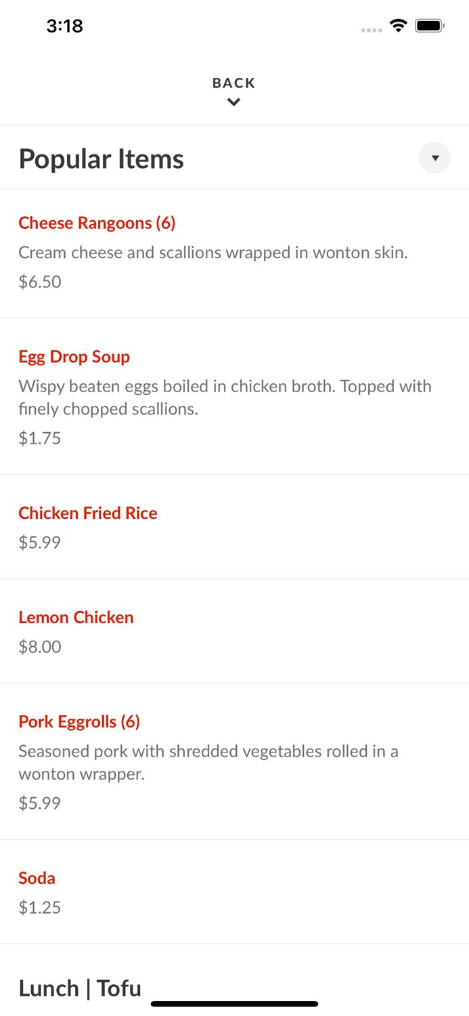Tap the Lunch | Tofu section heading

80,988
